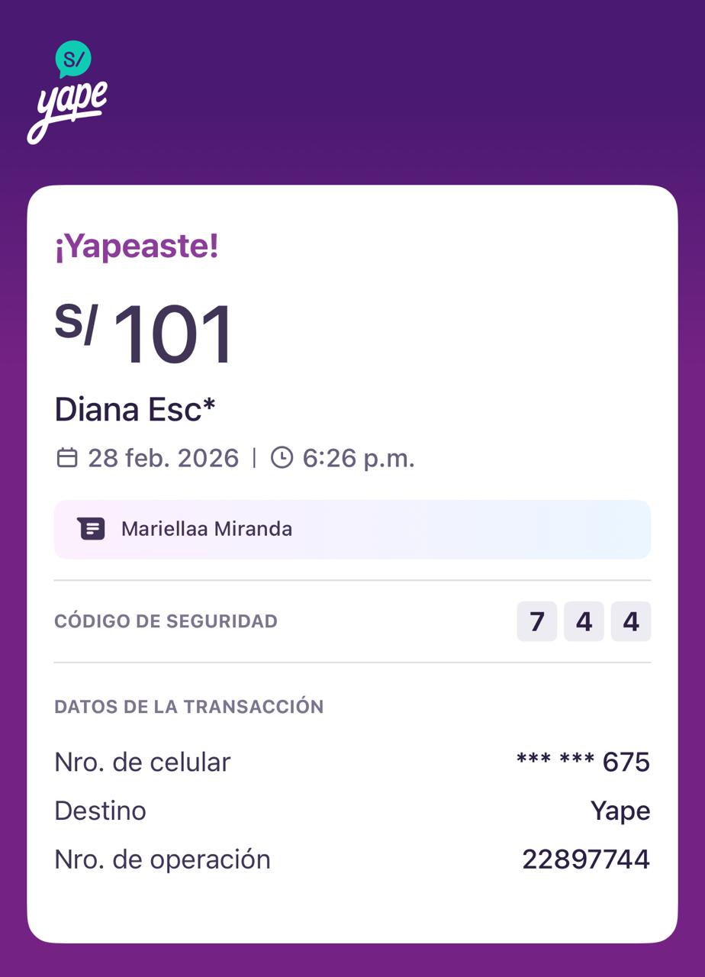Select operation number 22897744
Screen dimensions: 705x977
(586, 859)
